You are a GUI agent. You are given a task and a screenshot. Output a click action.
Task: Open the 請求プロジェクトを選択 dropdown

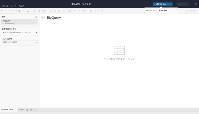[x=20, y=32]
